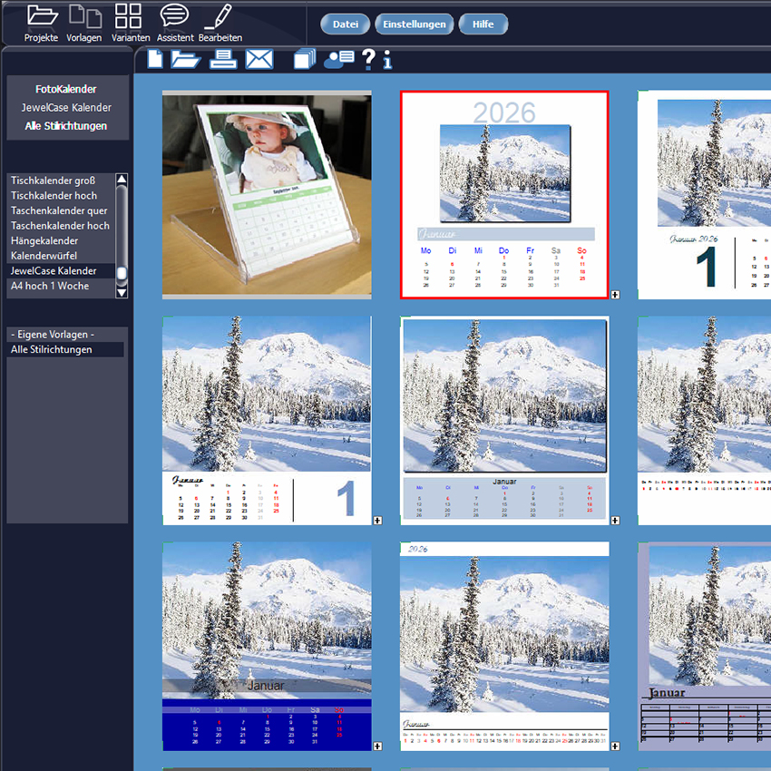This screenshot has height=771, width=771.
Task: Open the Varianten grid view
Action: [130, 22]
